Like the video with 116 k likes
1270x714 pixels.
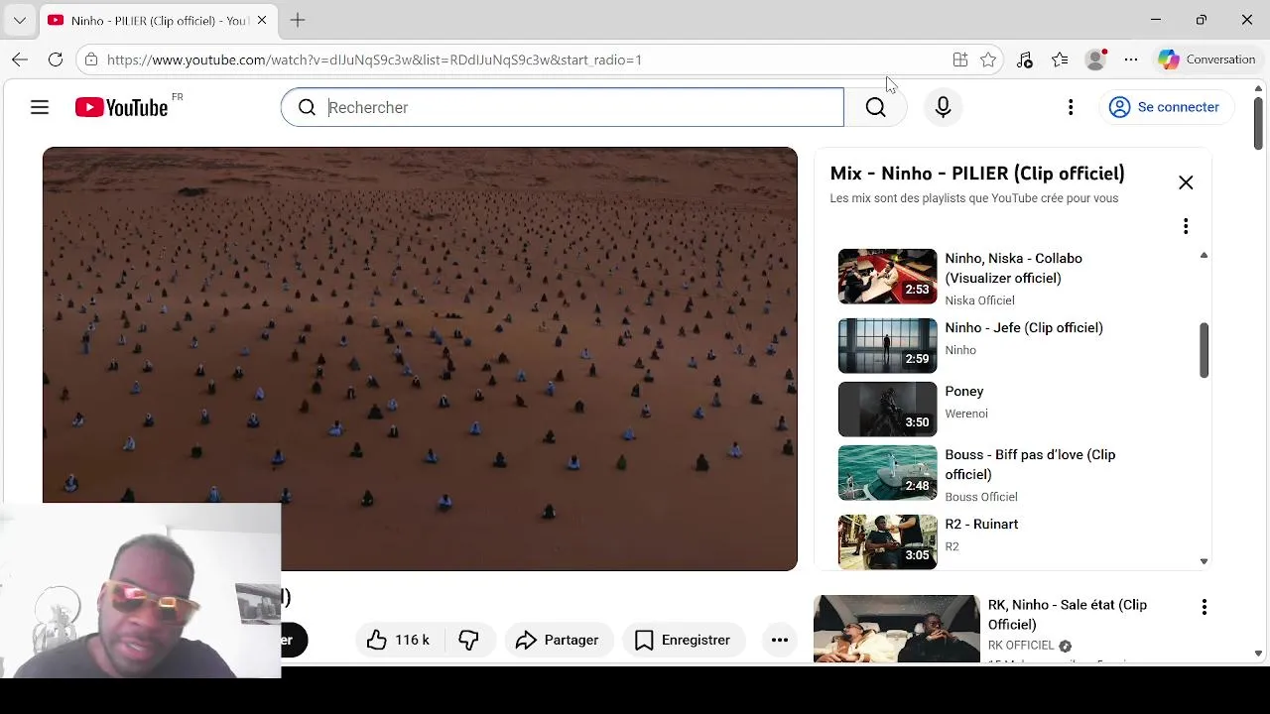coord(399,640)
